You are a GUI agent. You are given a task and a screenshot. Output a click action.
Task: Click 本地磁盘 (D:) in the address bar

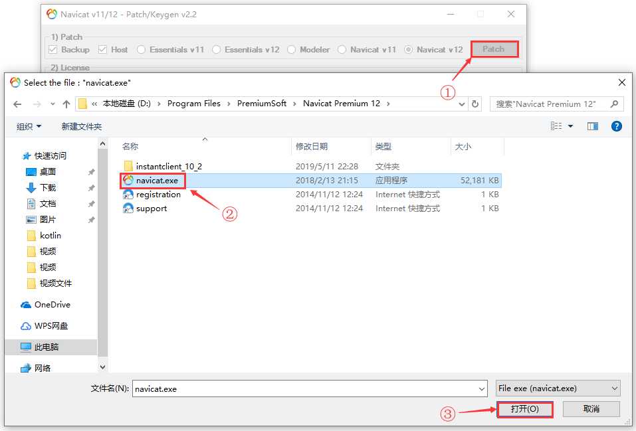(126, 104)
